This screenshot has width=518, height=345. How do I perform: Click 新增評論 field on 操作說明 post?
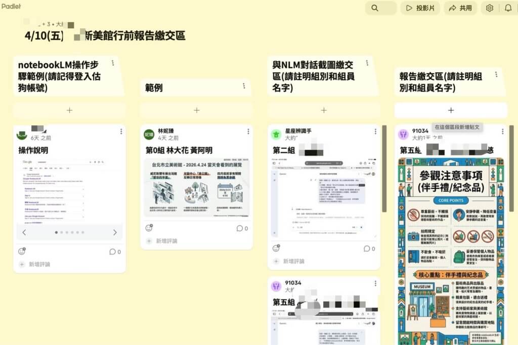pos(39,264)
